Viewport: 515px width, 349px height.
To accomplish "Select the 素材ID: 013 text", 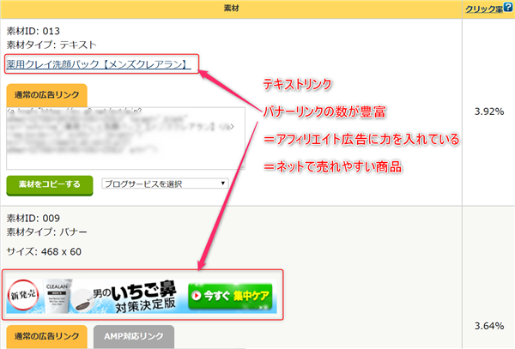I will click(33, 31).
